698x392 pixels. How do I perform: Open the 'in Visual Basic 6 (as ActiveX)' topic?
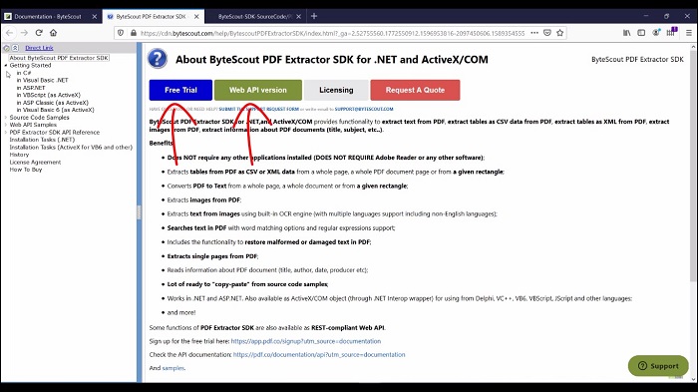click(55, 110)
